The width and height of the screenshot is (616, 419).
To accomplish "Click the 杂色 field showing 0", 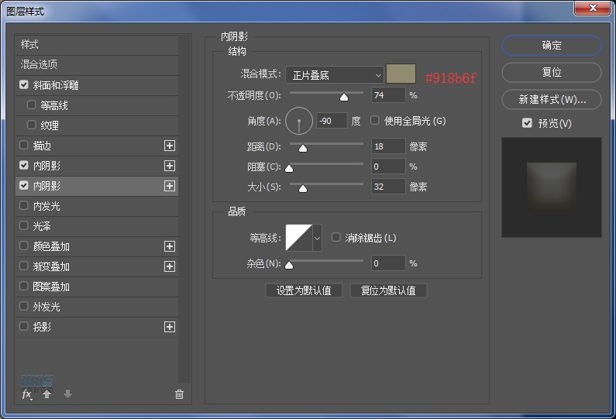I will coord(388,263).
